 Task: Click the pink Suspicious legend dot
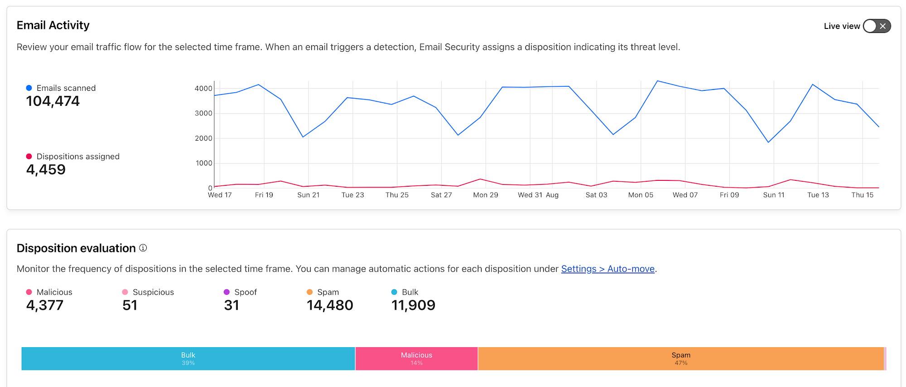pos(125,292)
